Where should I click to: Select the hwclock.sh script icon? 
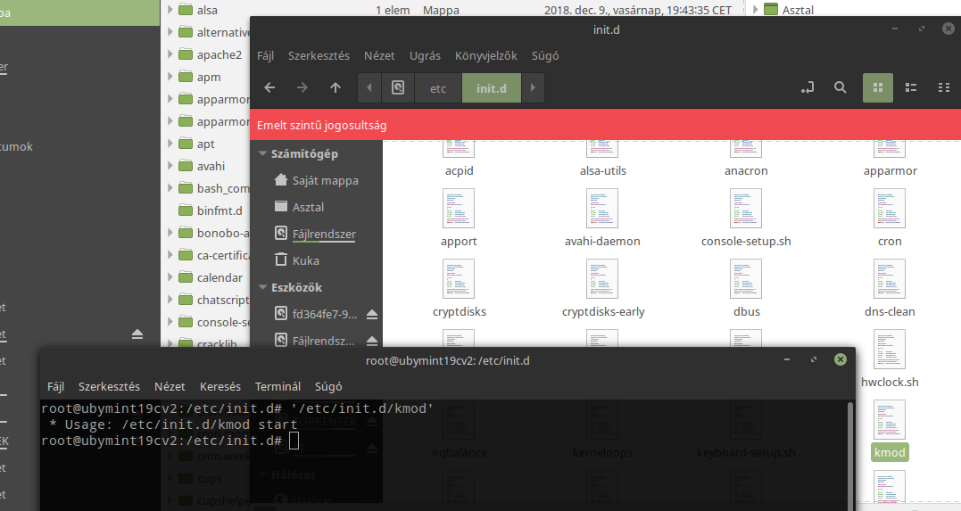(x=890, y=350)
